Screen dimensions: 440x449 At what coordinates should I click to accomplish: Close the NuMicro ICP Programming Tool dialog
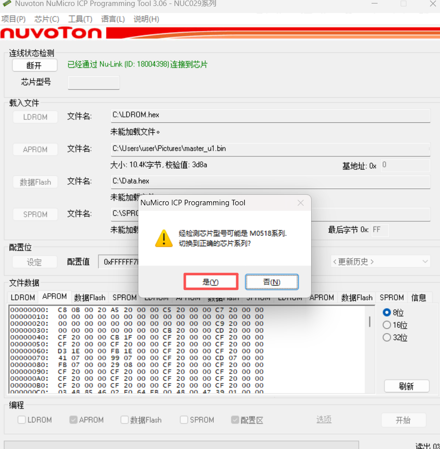pyautogui.click(x=301, y=203)
